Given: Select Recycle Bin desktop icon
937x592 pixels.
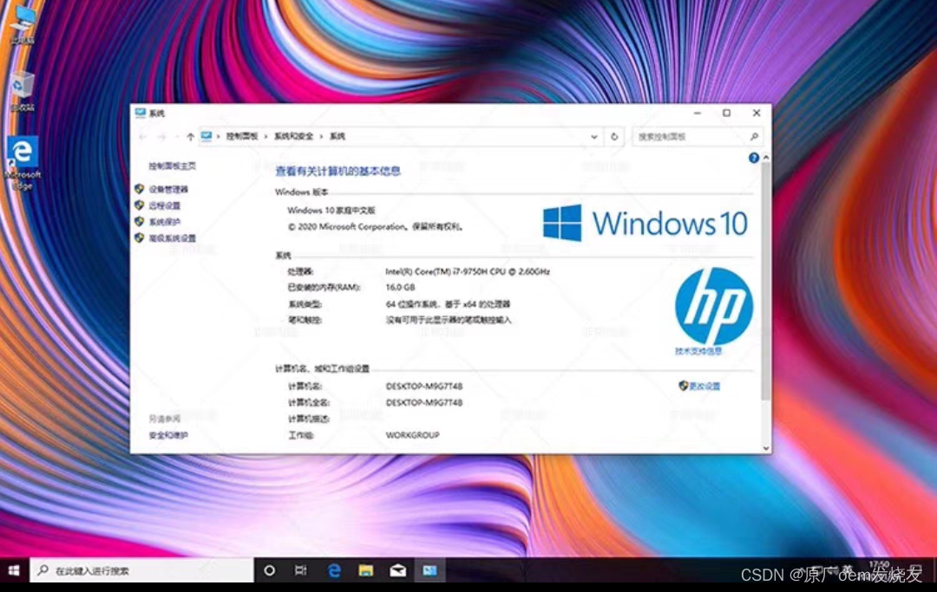Looking at the screenshot, I should click(x=22, y=91).
